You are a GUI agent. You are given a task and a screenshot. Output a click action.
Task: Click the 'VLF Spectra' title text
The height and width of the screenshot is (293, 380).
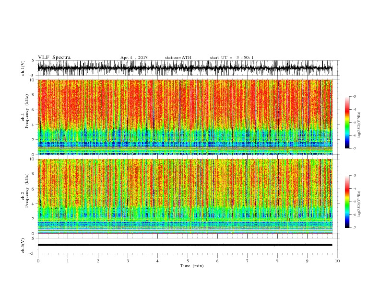click(54, 57)
